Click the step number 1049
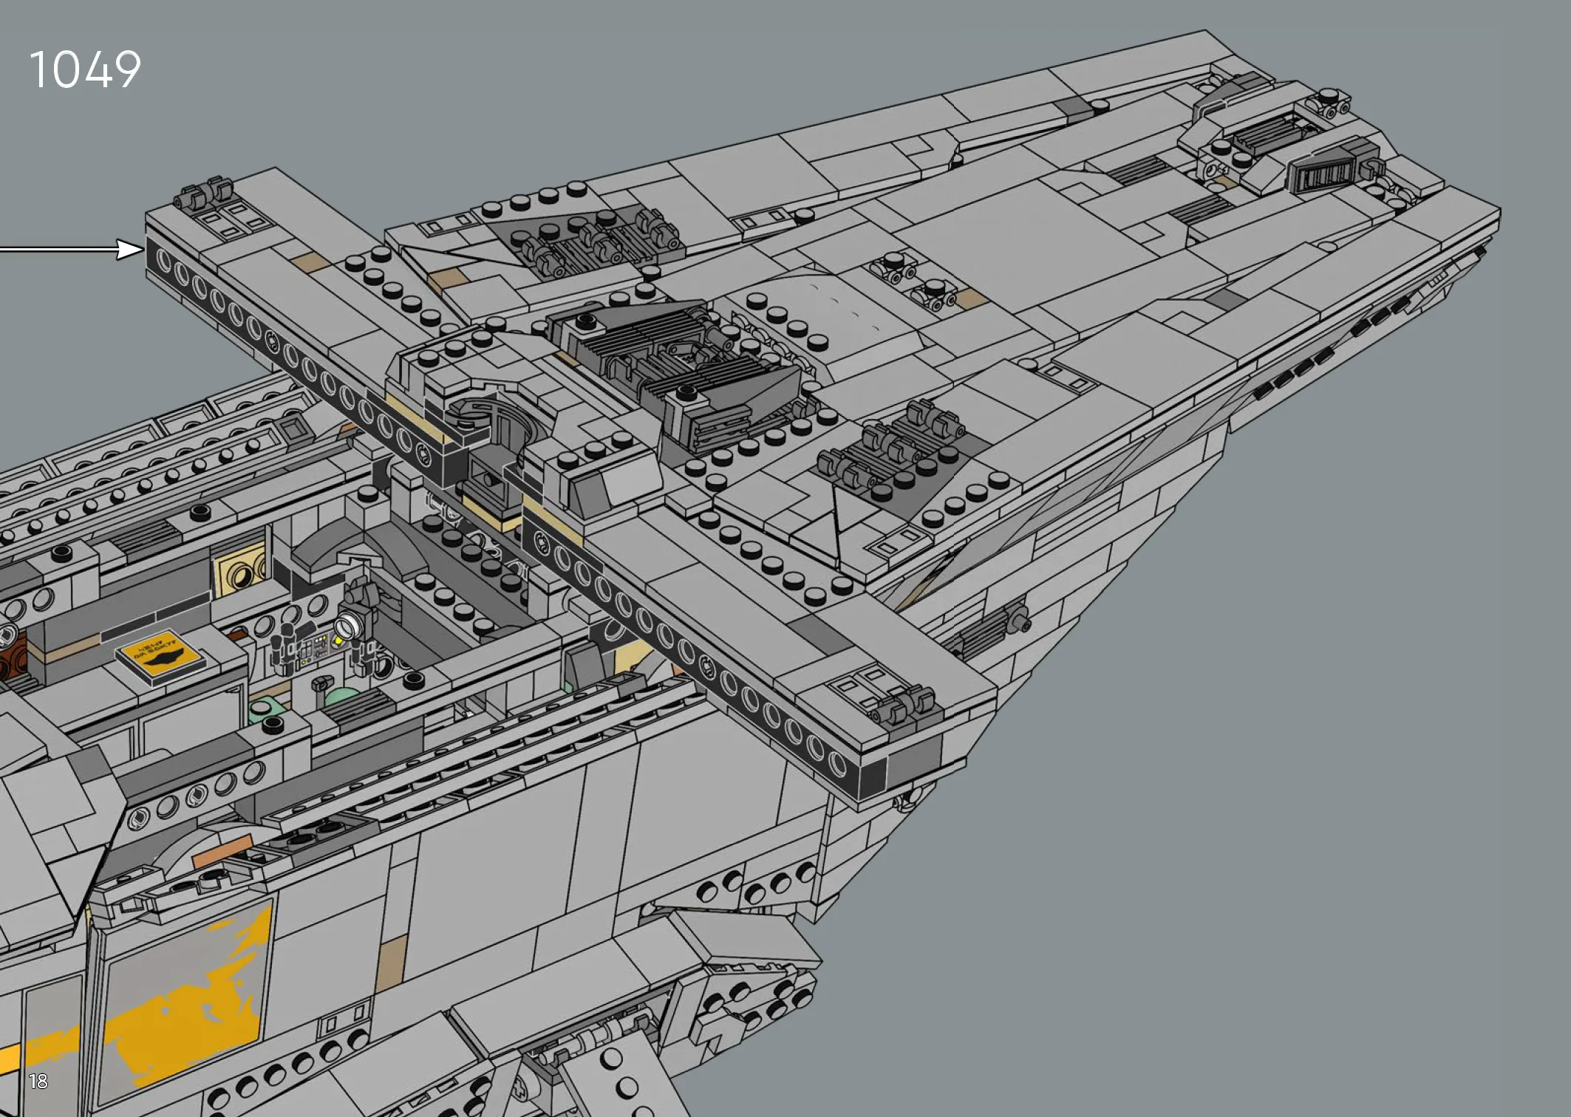Screen dimensions: 1571x1117 click(85, 70)
